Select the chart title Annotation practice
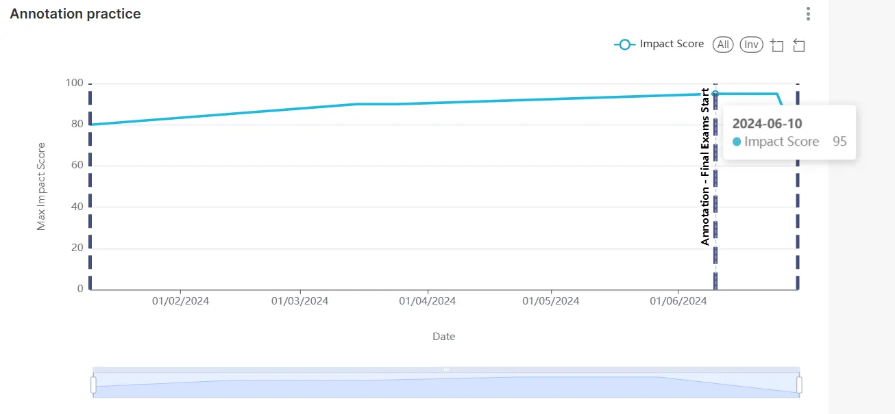 (74, 13)
